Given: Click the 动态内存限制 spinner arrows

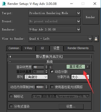Looking at the screenshot, I should point(46,87).
